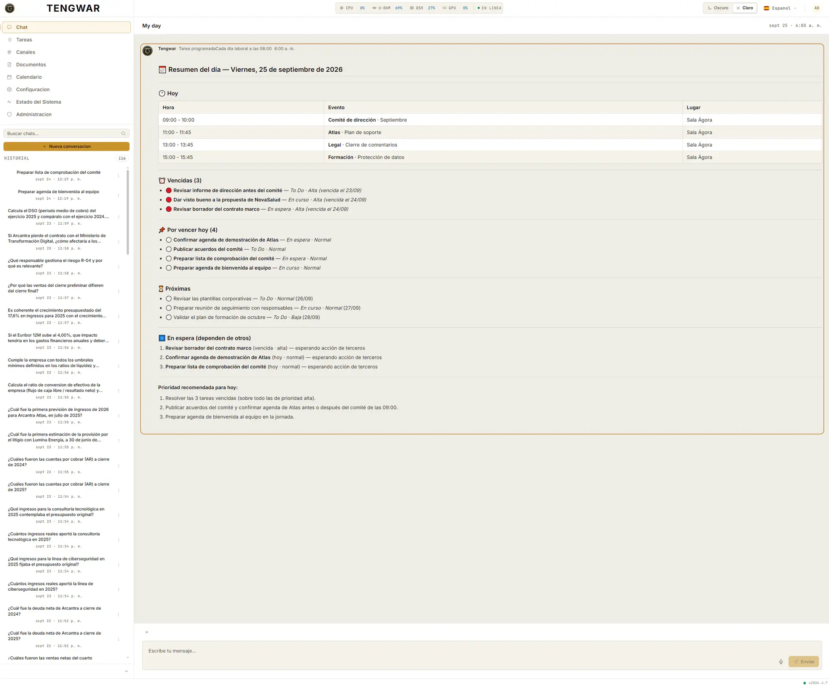
Task: Open options for 'Preparar agenda de bienvenida' chat
Action: click(x=118, y=195)
